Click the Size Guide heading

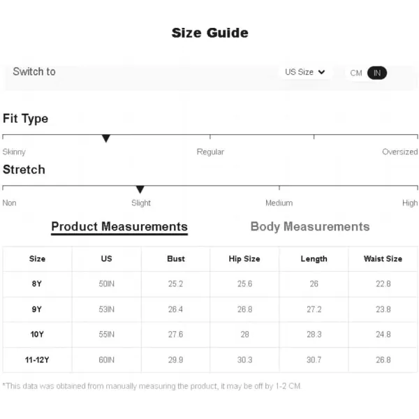click(x=209, y=33)
